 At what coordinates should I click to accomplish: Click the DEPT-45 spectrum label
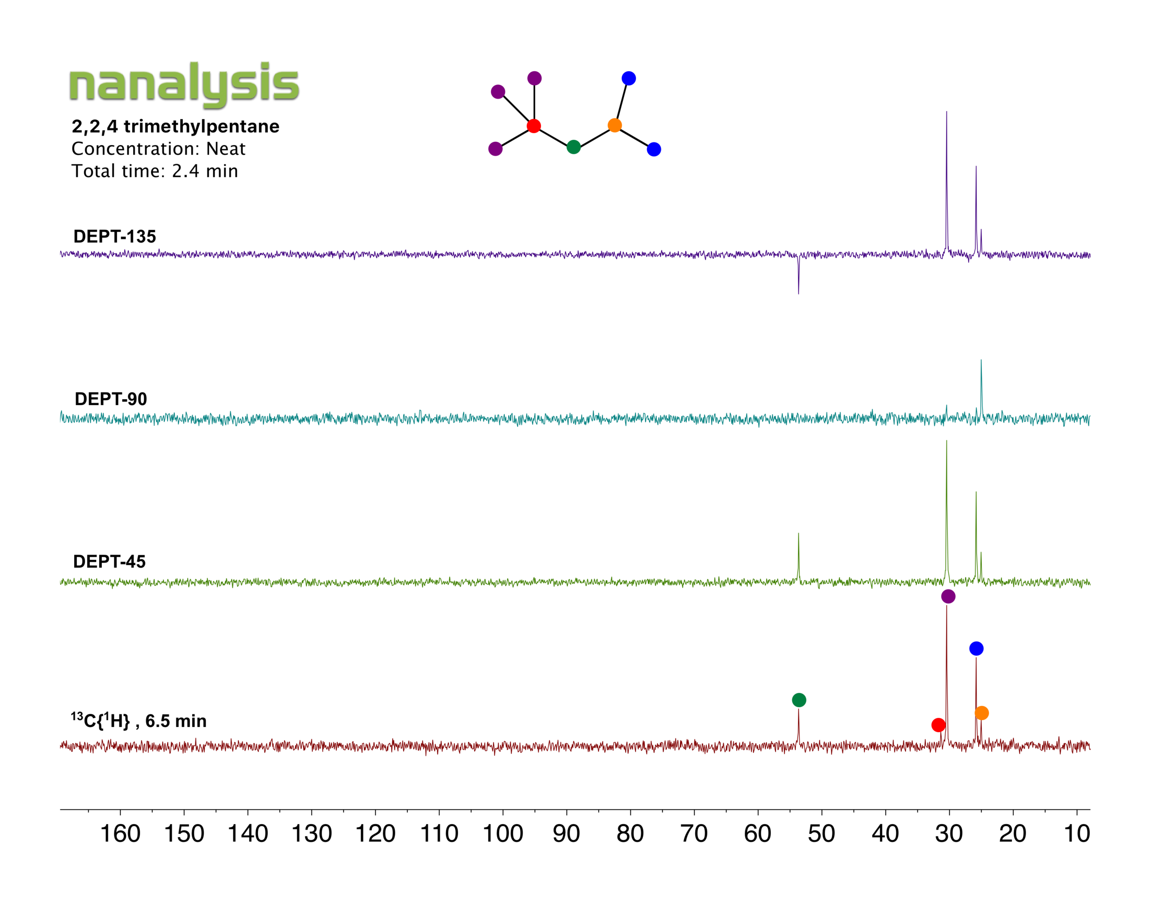tap(109, 562)
